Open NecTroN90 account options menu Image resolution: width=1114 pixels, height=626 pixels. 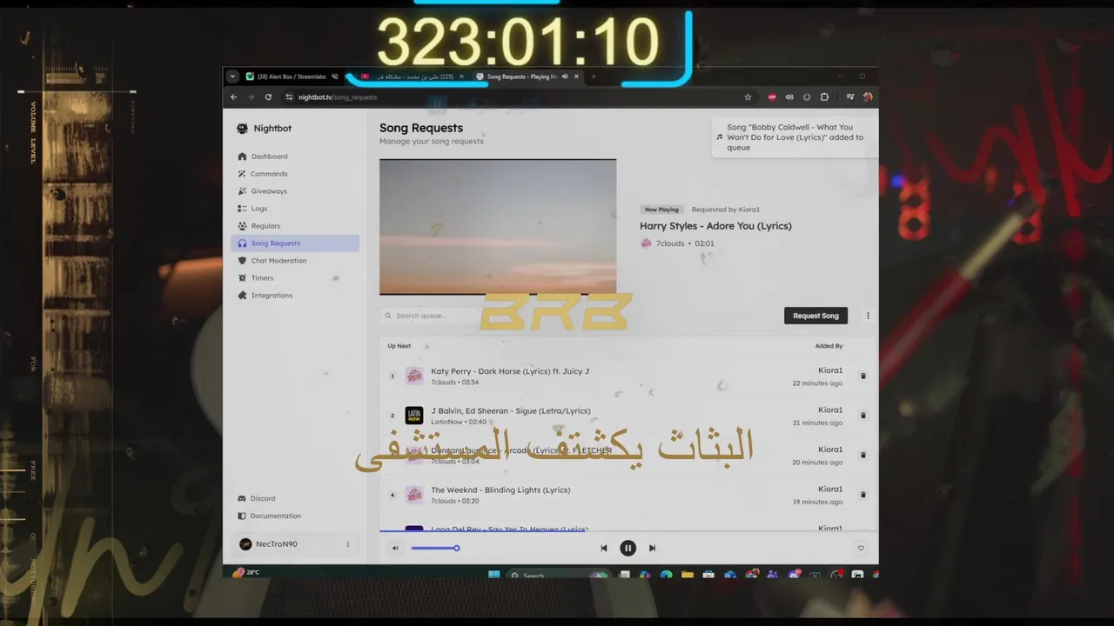click(x=348, y=544)
